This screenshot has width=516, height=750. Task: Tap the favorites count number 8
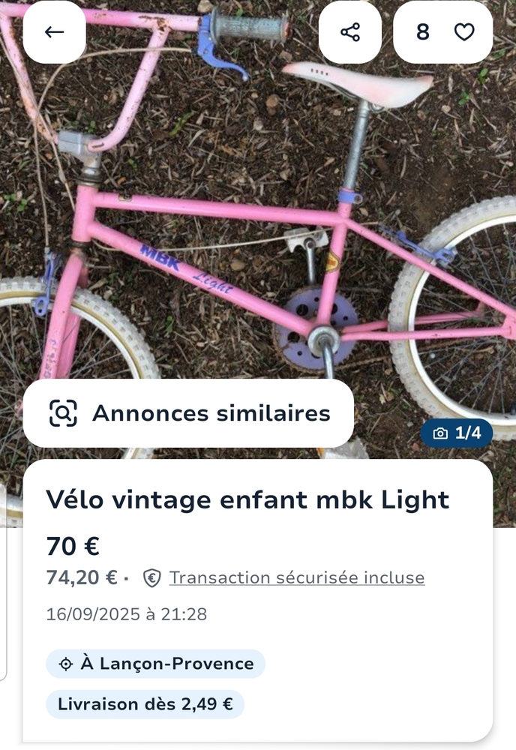tap(423, 32)
